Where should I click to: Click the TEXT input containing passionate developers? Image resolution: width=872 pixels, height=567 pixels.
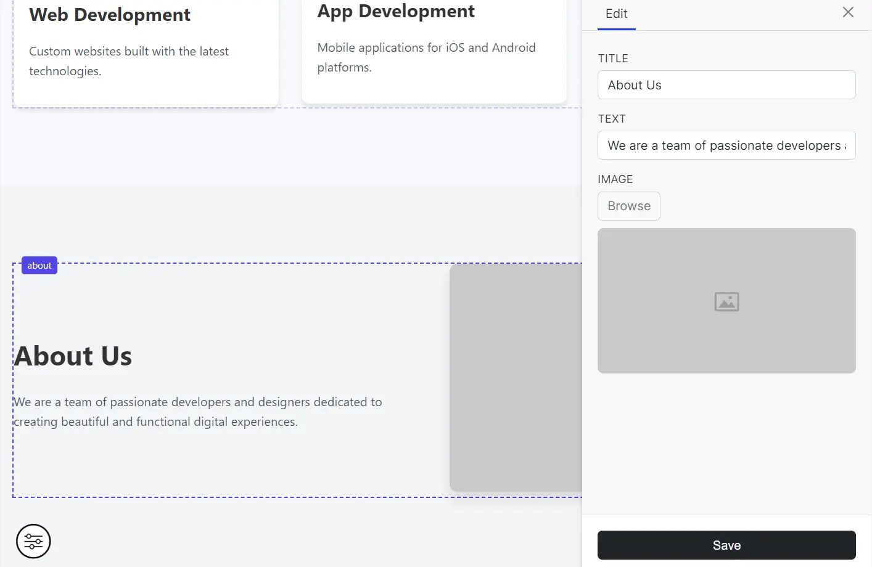click(x=726, y=145)
